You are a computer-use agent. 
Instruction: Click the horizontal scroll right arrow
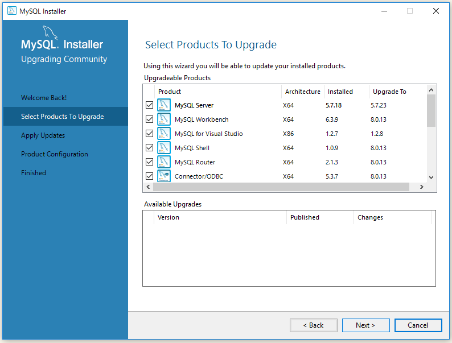(x=422, y=187)
